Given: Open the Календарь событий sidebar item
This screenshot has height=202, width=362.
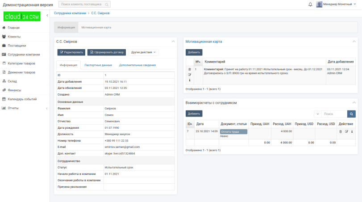Looking at the screenshot, I should [22, 99].
